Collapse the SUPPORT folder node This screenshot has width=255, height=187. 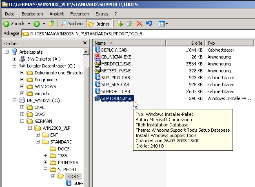coord(46,170)
